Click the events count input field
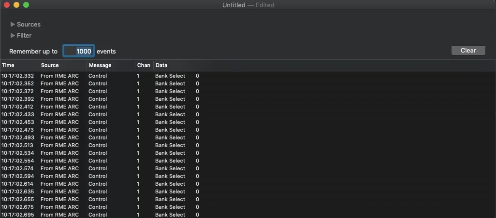This screenshot has height=218, width=496. click(x=78, y=51)
